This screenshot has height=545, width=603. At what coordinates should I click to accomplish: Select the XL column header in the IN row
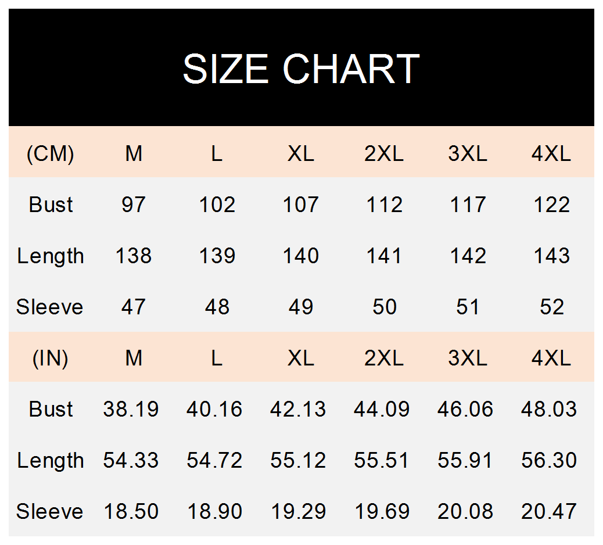(301, 358)
